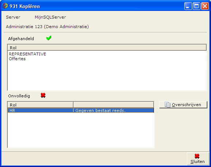Click the Rol column header in Afgehandeld list

tap(107, 48)
